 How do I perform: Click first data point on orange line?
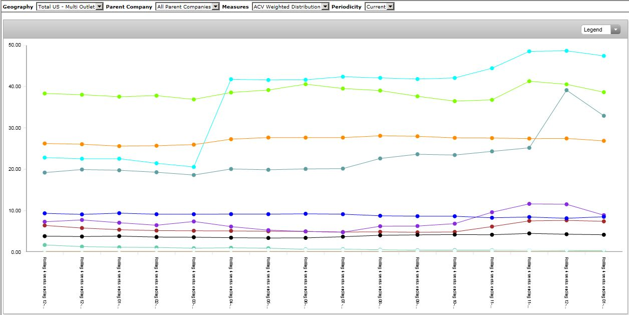(x=45, y=143)
